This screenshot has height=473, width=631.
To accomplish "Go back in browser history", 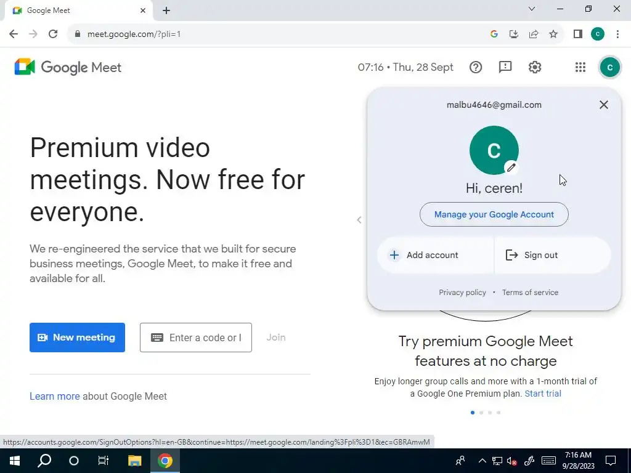I will (14, 34).
